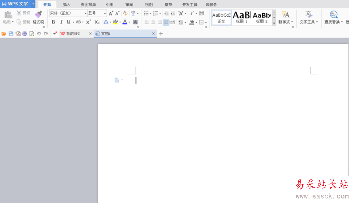Apply character shading gray A icon
The image size is (349, 203).
tap(135, 22)
